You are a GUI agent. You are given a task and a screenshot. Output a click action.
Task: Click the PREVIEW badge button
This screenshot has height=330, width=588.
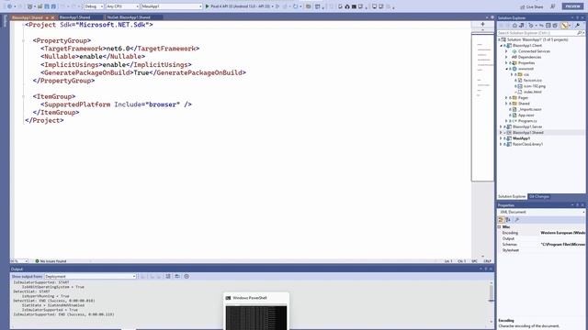click(572, 6)
